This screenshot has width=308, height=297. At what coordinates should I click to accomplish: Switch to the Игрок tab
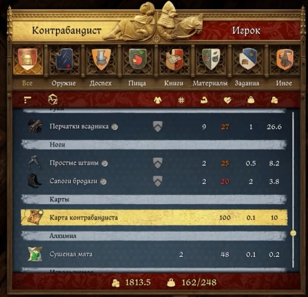[246, 31]
